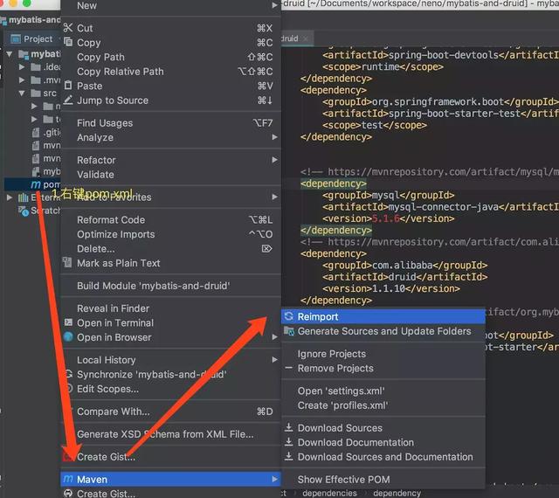This screenshot has height=498, width=559.
Task: Expand External Libraries node
Action: (x=10, y=197)
